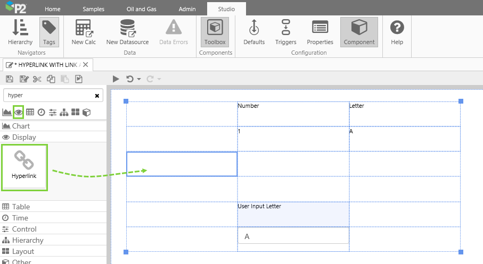
Task: Toggle the Toolbox components panel
Action: click(x=215, y=32)
